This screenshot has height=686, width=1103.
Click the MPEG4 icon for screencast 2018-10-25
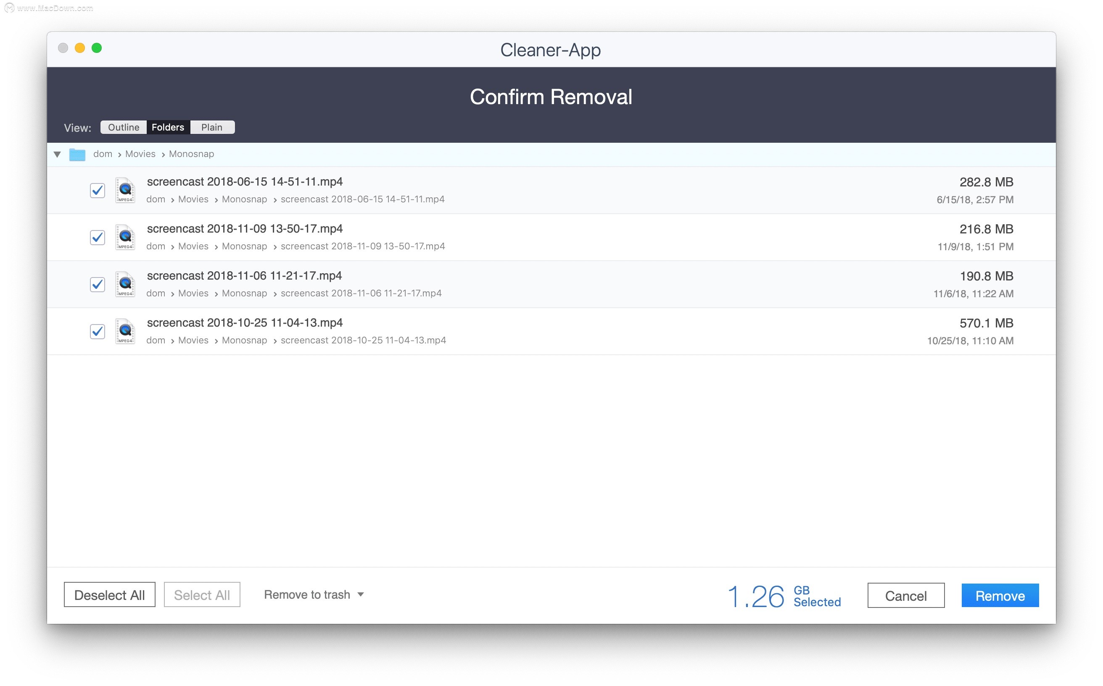tap(125, 332)
